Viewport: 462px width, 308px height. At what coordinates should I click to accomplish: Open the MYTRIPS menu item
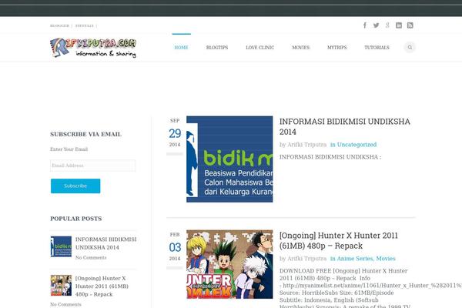tap(336, 48)
